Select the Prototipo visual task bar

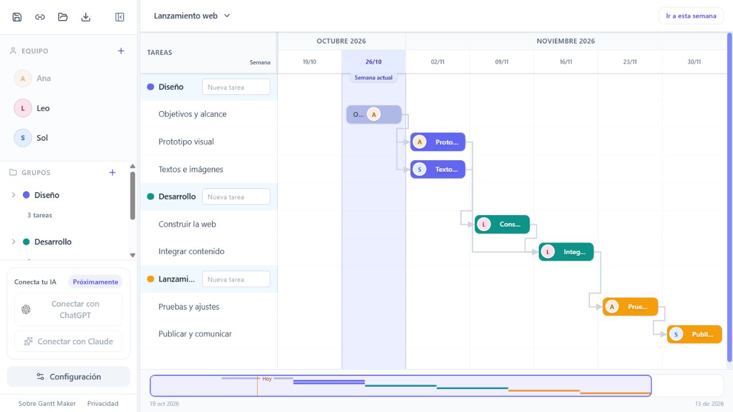click(x=438, y=142)
